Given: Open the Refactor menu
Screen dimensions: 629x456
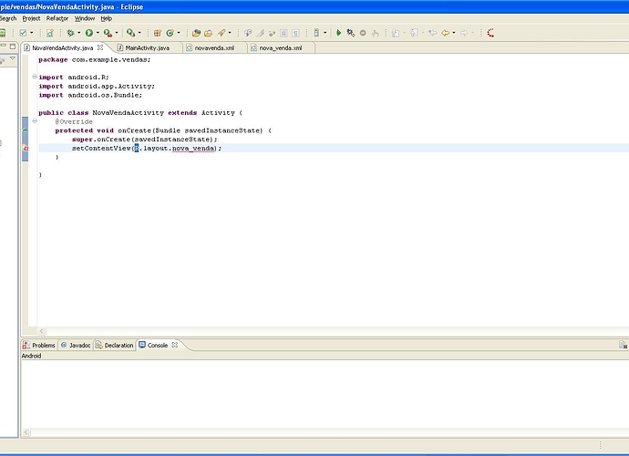Looking at the screenshot, I should [x=57, y=18].
